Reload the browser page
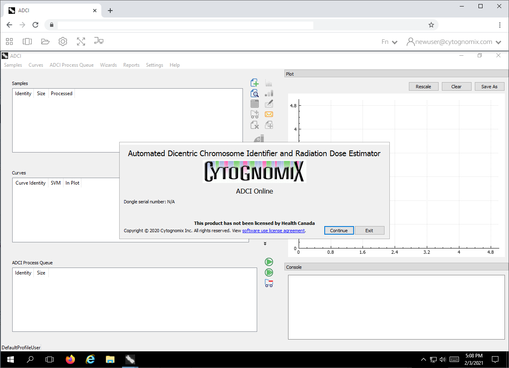509x368 pixels. [x=35, y=25]
